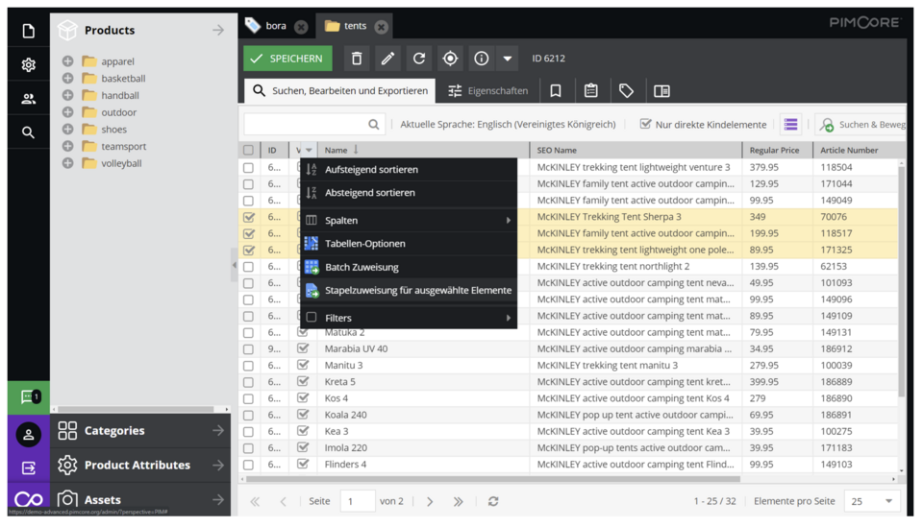Select the Marabia UV 40 row checkbox
923x527 pixels.
248,349
